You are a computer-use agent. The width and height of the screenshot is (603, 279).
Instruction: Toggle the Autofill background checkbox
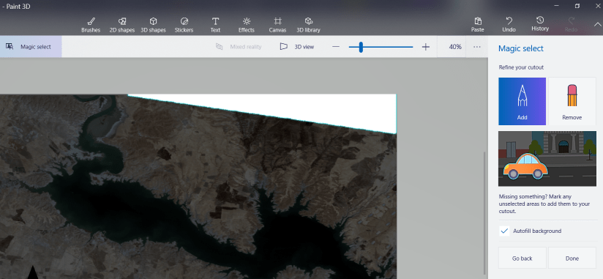[503, 231]
